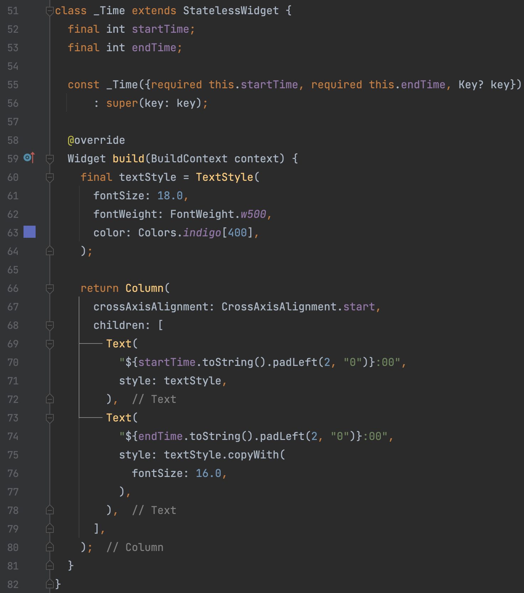Click the 400 shade index
The height and width of the screenshot is (593, 524).
pos(237,233)
